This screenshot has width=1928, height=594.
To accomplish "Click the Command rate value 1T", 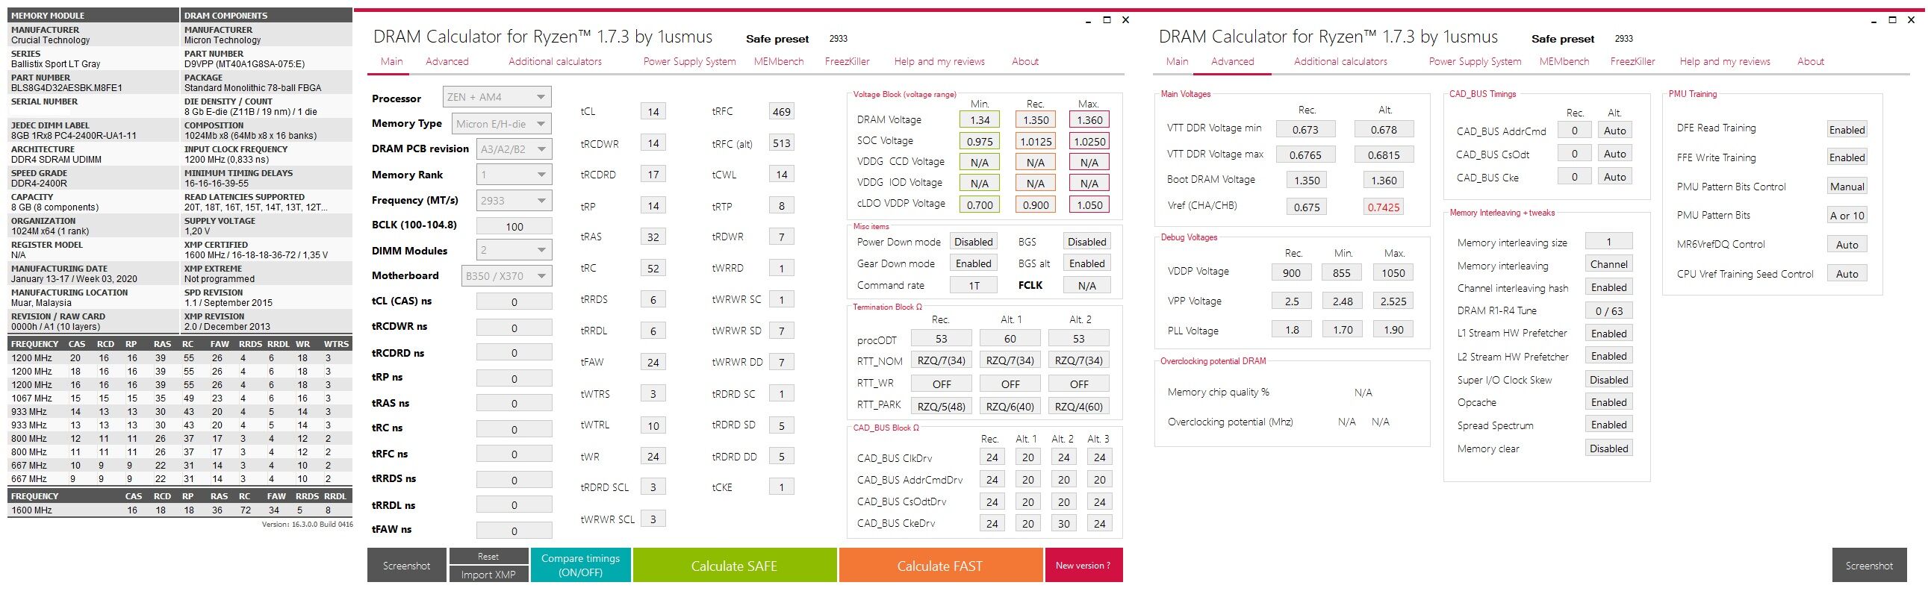I will pos(973,285).
